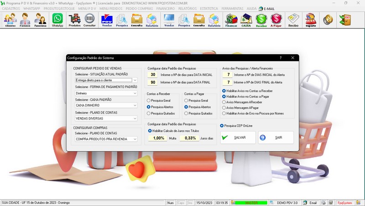
Task: Expand the Caixa Padrão dropdown
Action: (135, 105)
